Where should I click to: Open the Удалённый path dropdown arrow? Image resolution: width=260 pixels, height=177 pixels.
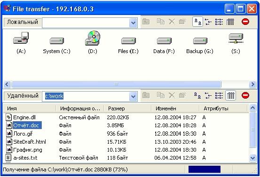133,96
